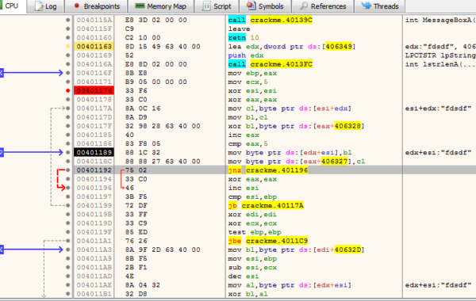Open the Memory Map tab
476x301 pixels.
160,6
